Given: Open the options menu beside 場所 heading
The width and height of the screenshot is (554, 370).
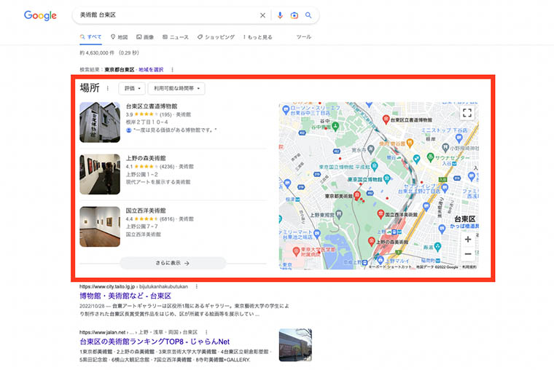Looking at the screenshot, I should point(108,88).
